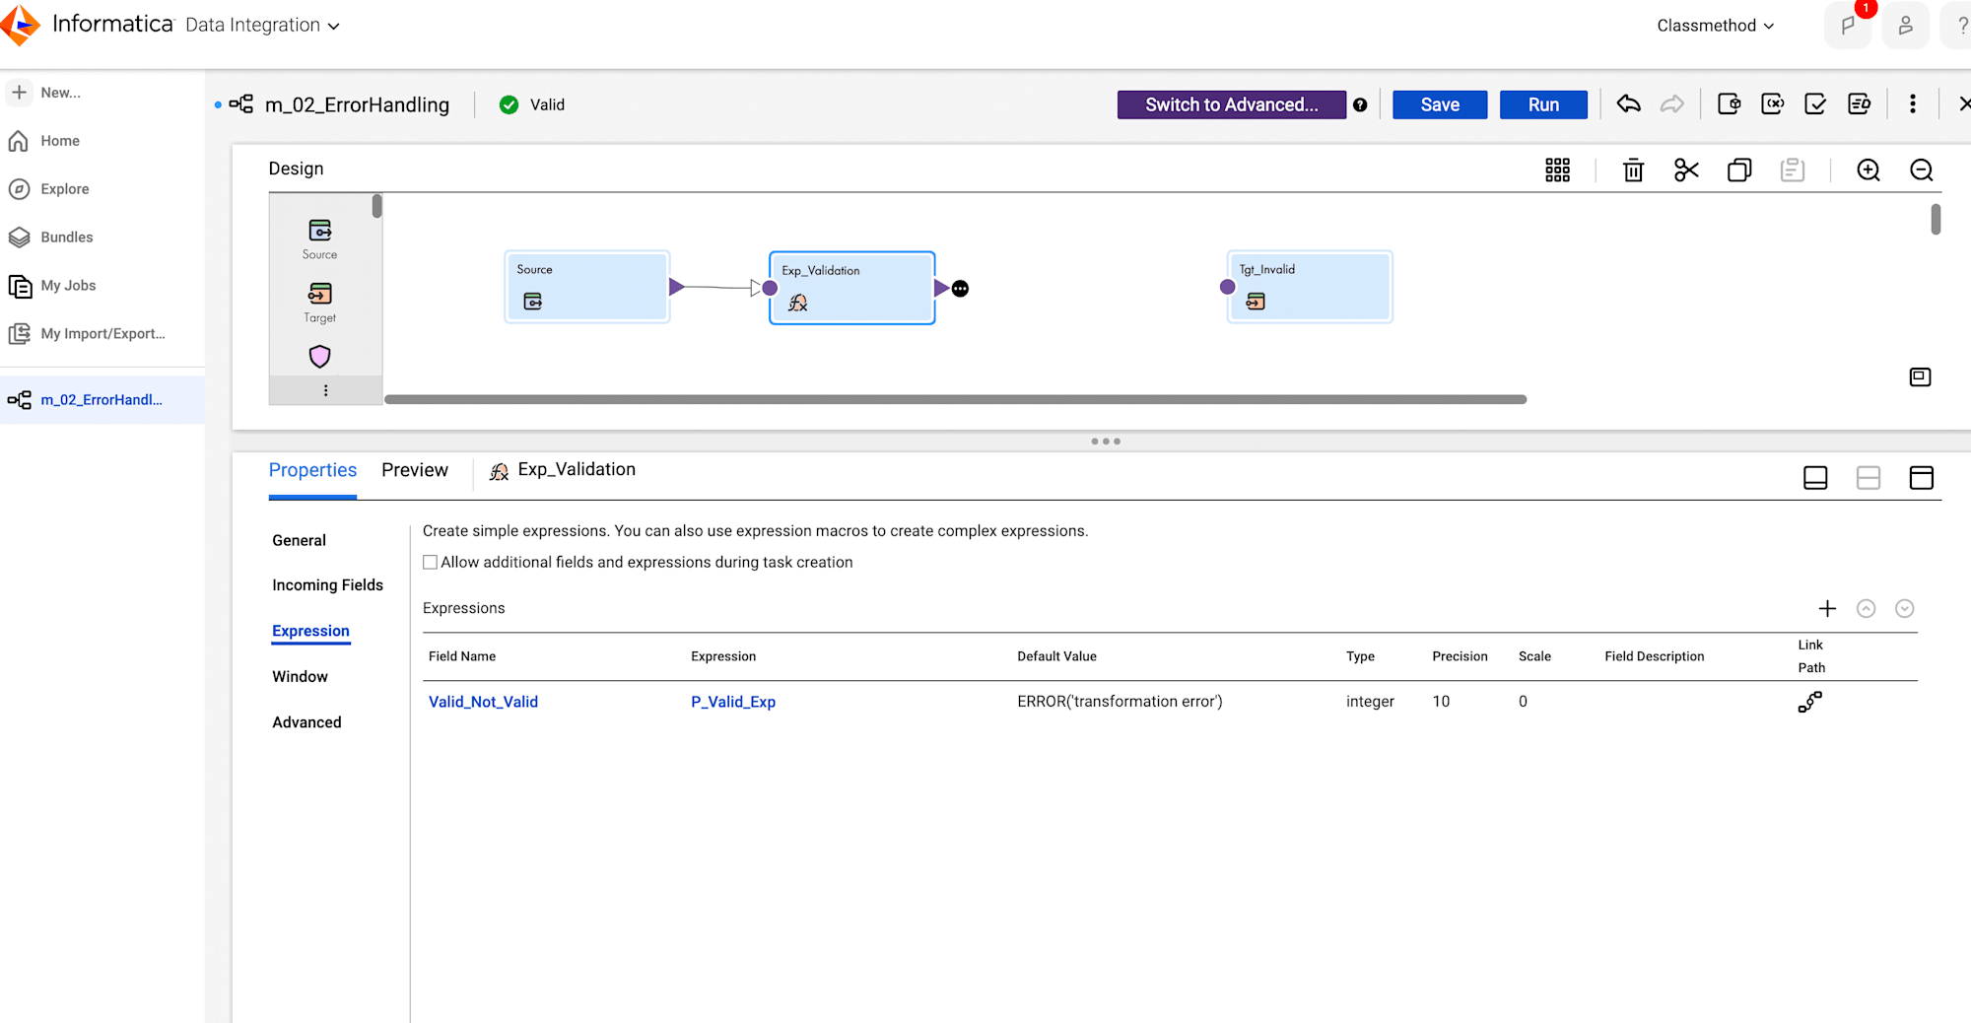The image size is (1971, 1023).
Task: Click the Redo arrow icon
Action: pyautogui.click(x=1672, y=103)
